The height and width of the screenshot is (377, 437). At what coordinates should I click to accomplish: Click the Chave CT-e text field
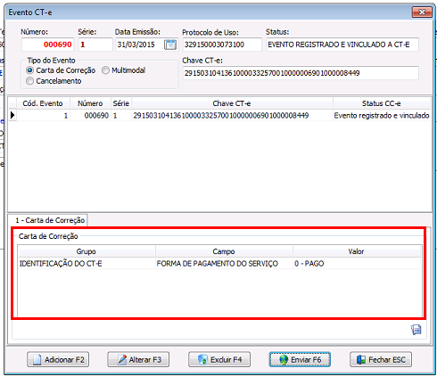pyautogui.click(x=301, y=73)
